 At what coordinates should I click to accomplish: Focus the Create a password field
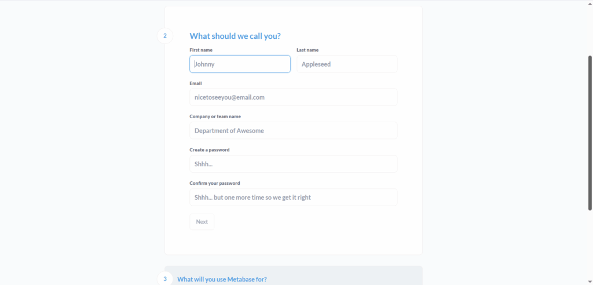coord(293,164)
